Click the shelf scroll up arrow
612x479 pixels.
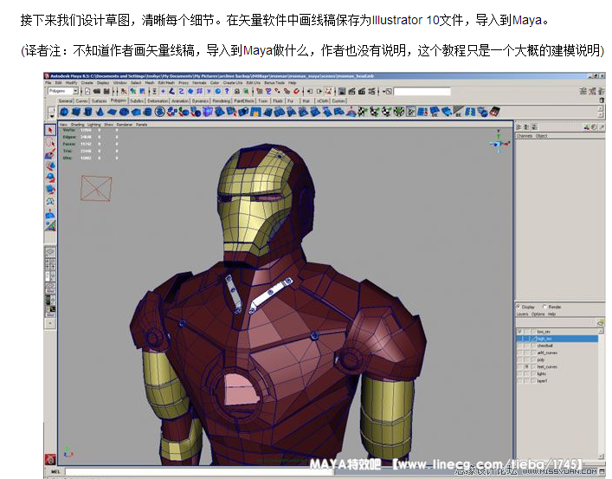pos(601,109)
